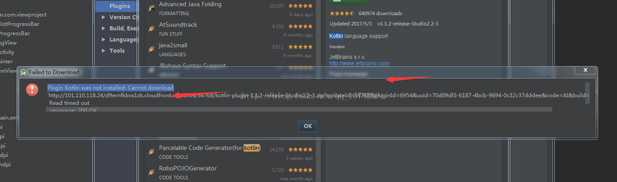The width and height of the screenshot is (617, 182).
Task: Click the 20,197 download count
Action: coord(277,6)
